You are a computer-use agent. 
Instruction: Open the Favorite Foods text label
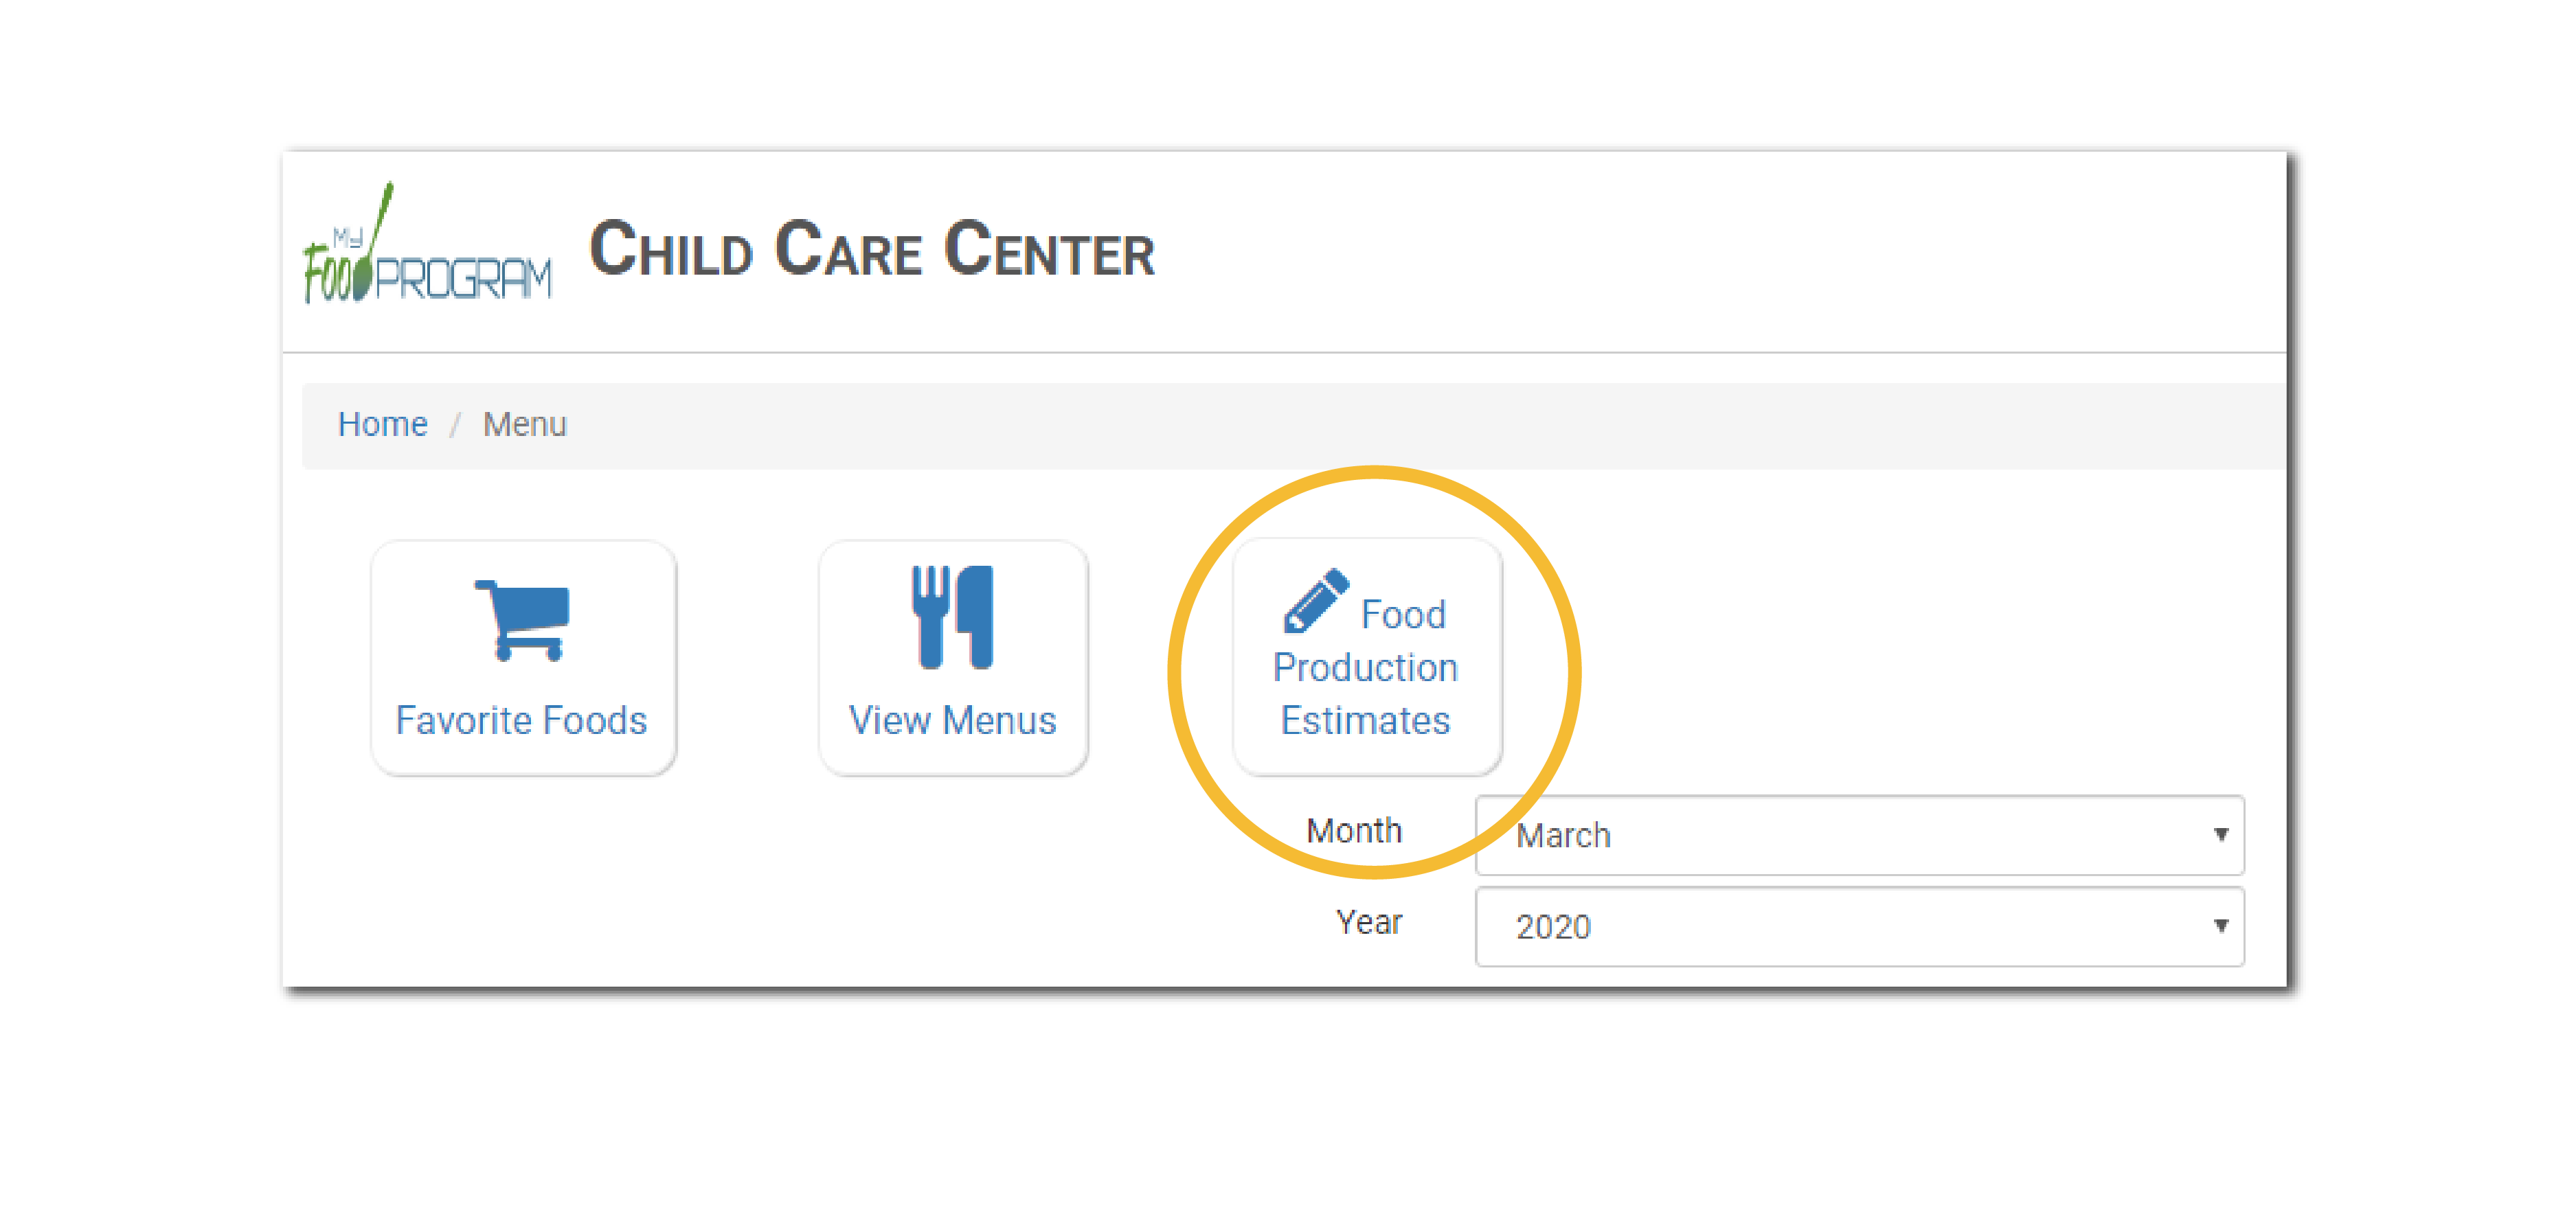pos(521,720)
